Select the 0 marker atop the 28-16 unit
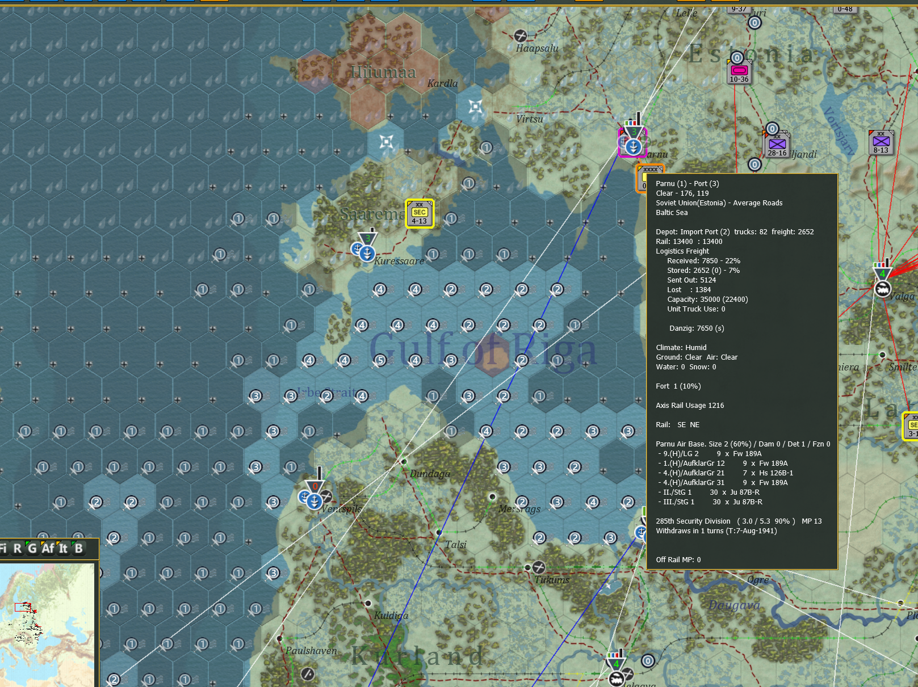 (772, 129)
